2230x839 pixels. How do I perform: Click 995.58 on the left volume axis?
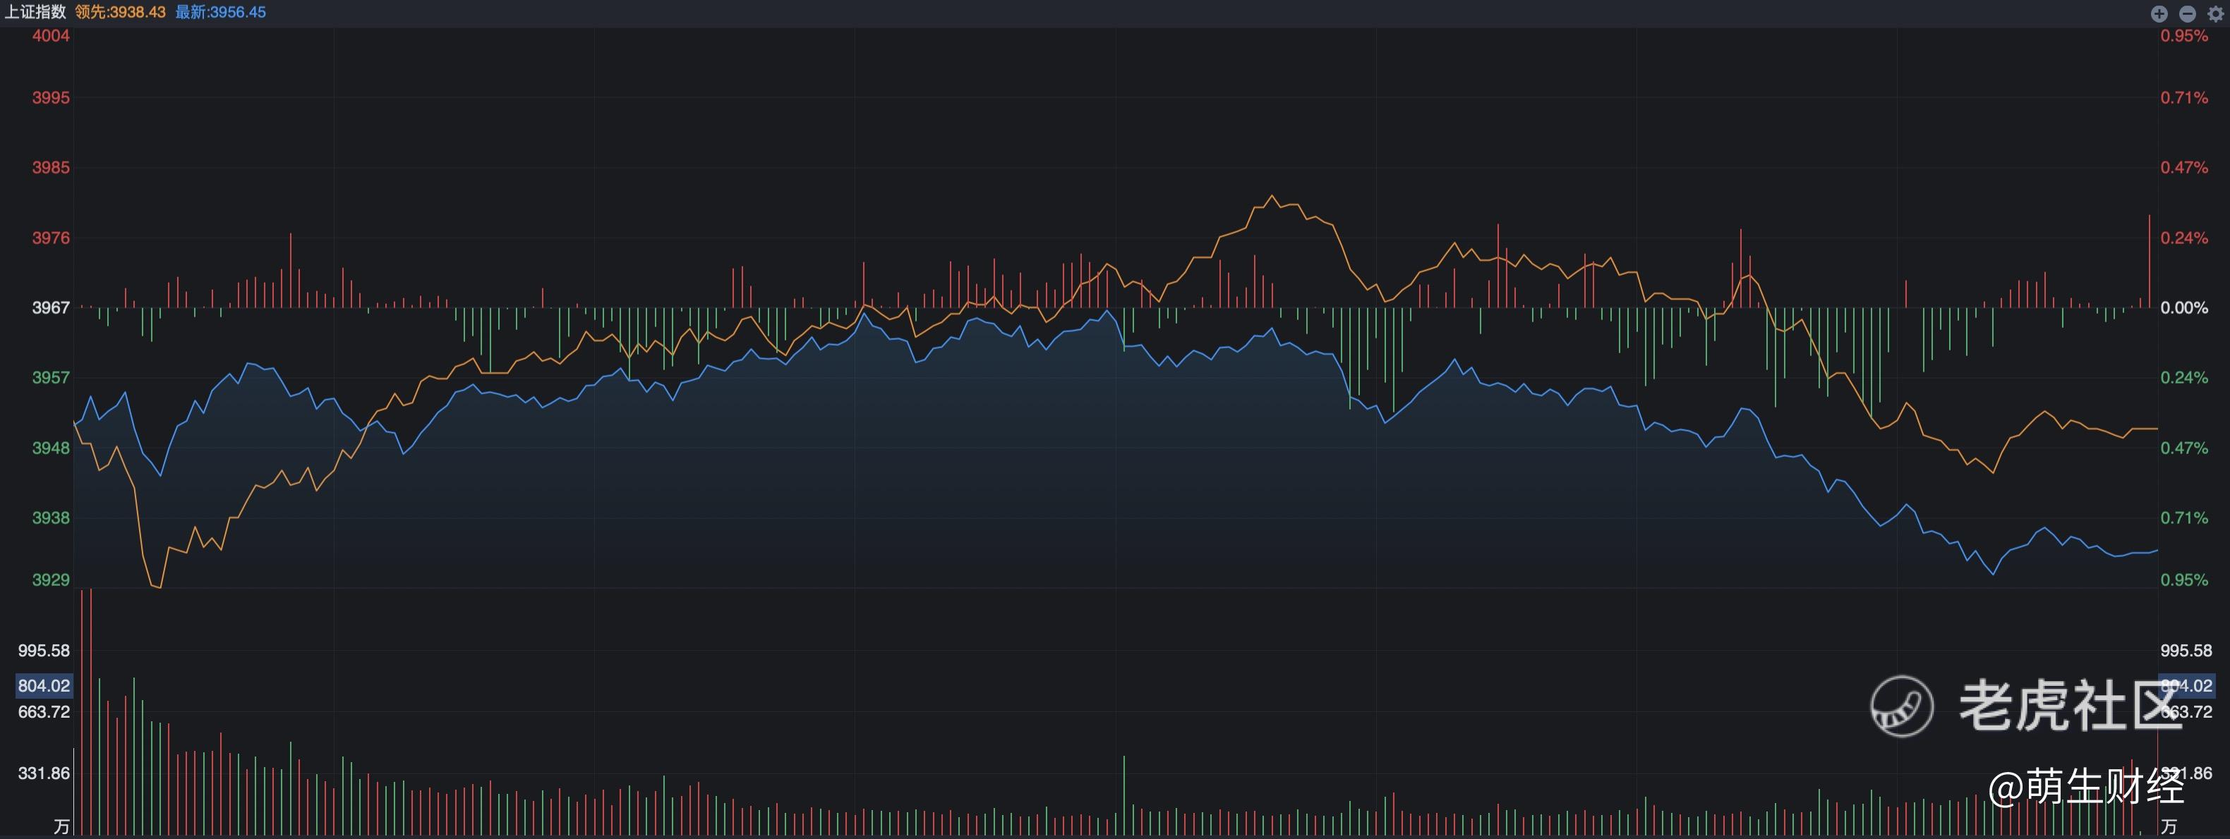[44, 651]
